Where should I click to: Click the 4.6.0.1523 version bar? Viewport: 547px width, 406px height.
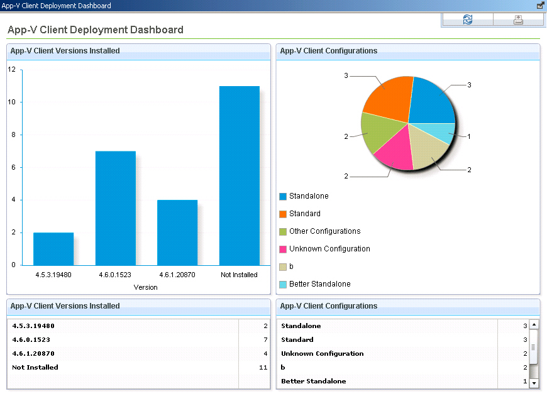[115, 208]
